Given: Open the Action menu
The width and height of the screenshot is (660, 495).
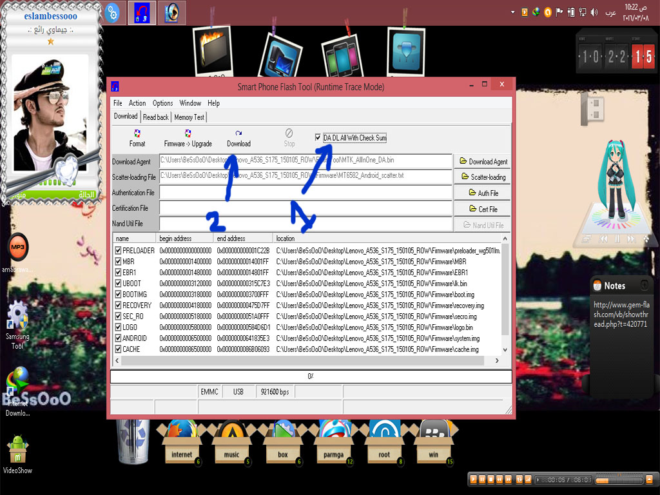Looking at the screenshot, I should point(137,103).
